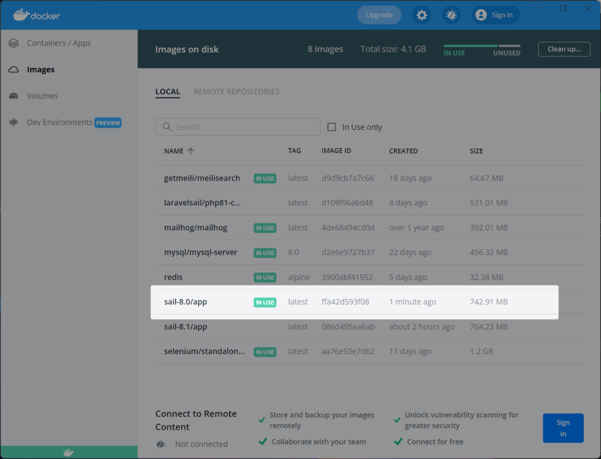Click image ID d109f96a6d48
601x459 pixels.
pos(347,202)
